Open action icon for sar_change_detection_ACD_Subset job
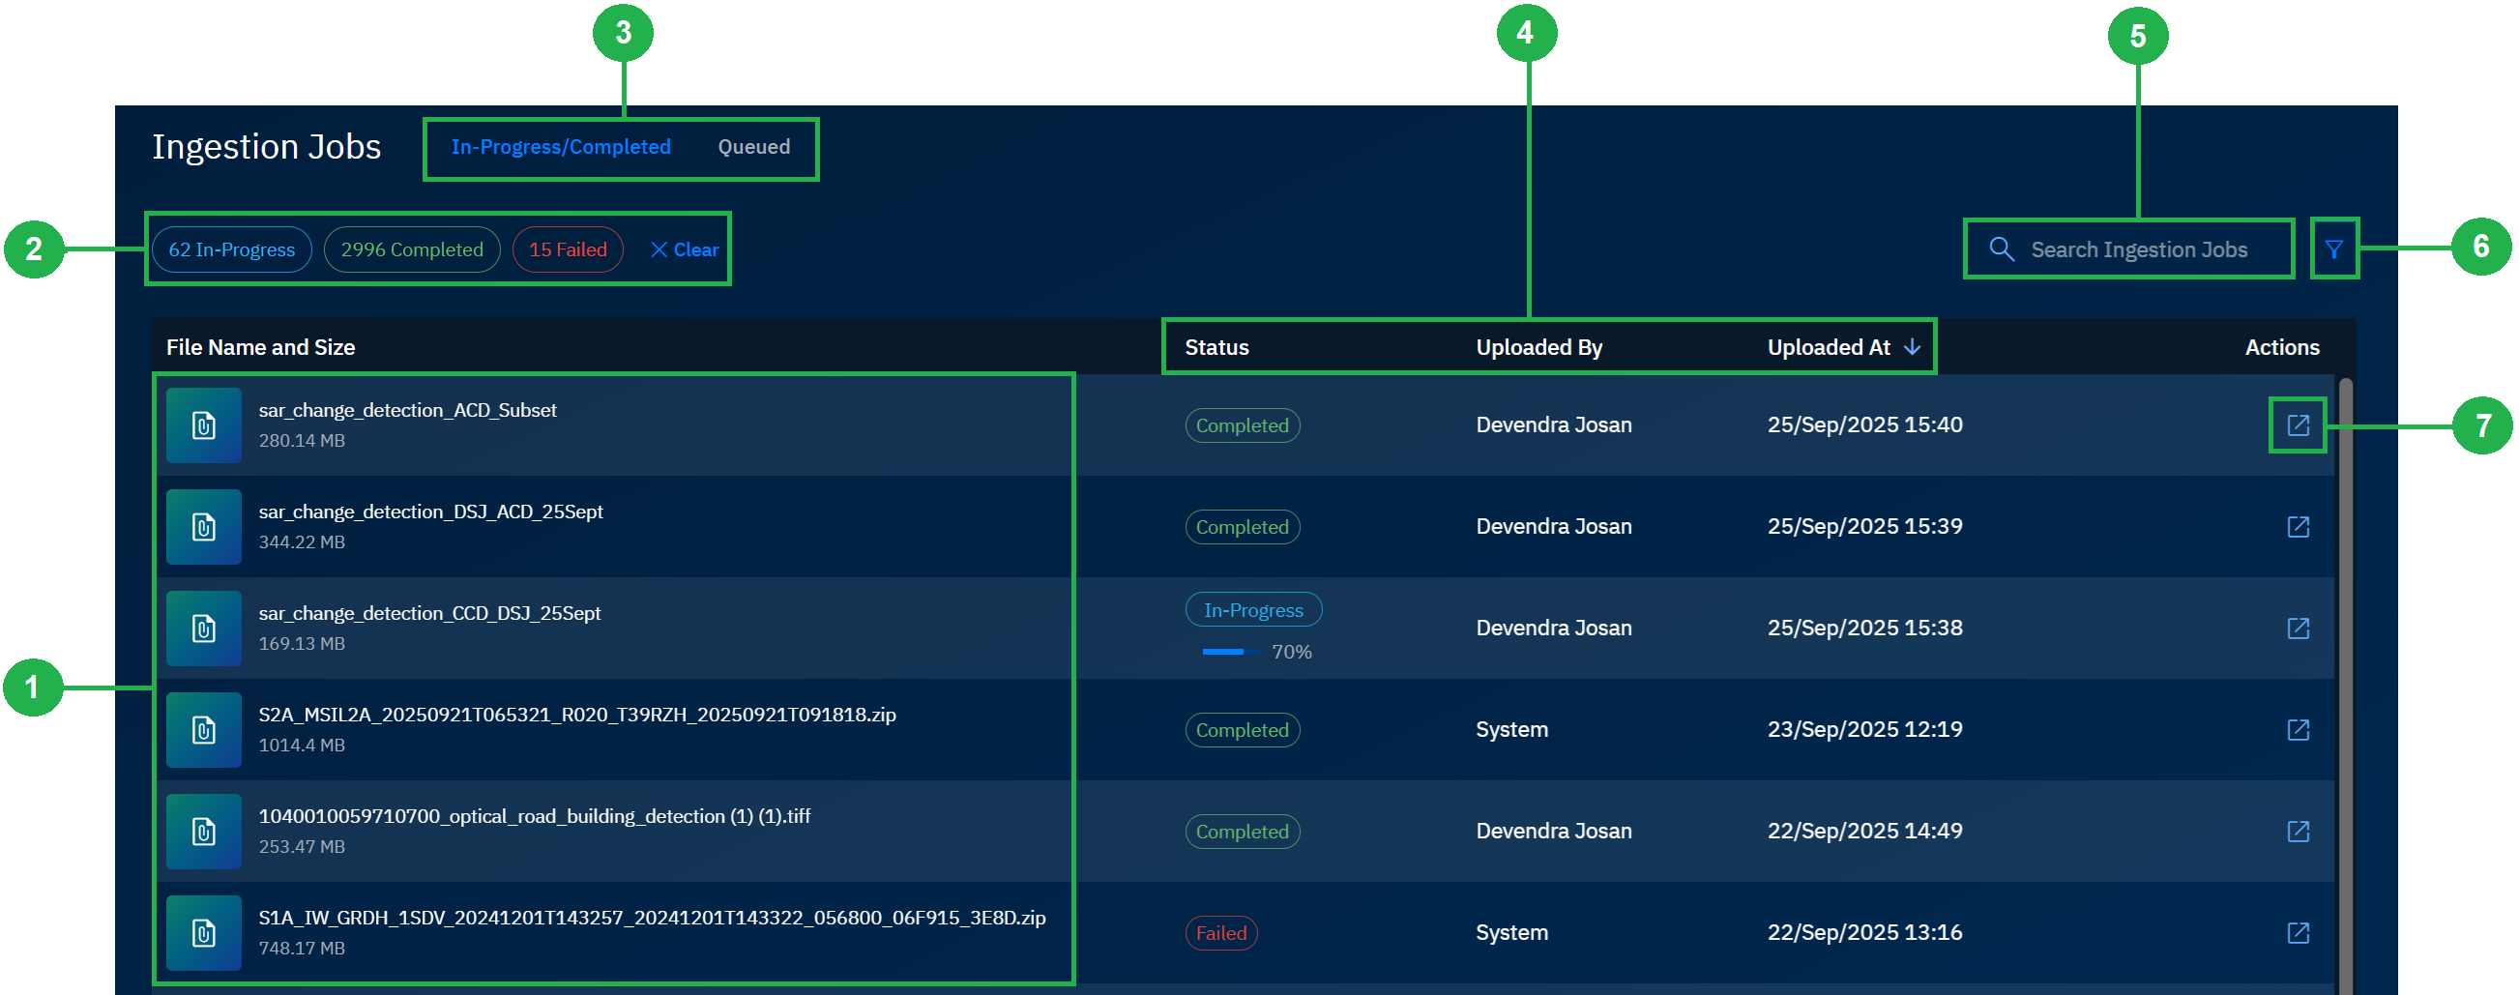 [2298, 424]
